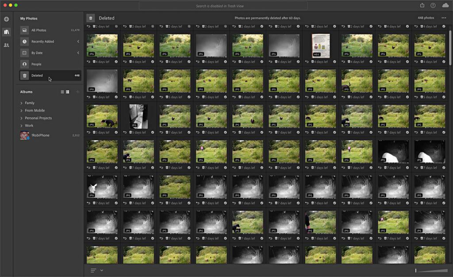453x277 pixels.
Task: Click the By Date calendar icon
Action: (25, 53)
